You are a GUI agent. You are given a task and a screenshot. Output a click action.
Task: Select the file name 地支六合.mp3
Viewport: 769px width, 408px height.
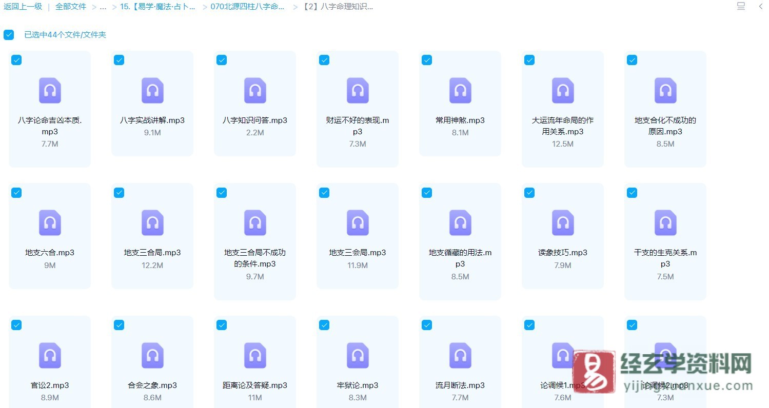coord(50,253)
